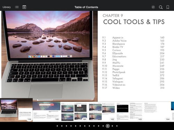Image resolution: width=174 pixels, height=130 pixels.
Task: Open section 9.7 Educreations
Action: click(133, 57)
